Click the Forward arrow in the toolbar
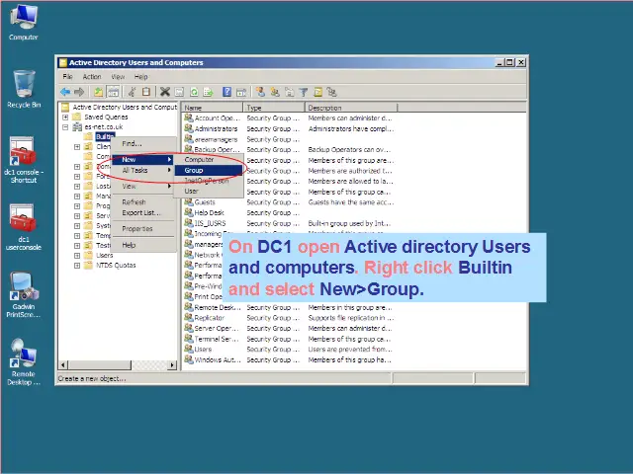This screenshot has width=633, height=474. [79, 92]
